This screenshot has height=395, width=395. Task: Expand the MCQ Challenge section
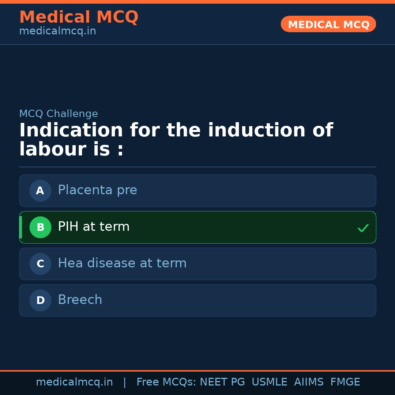point(58,114)
